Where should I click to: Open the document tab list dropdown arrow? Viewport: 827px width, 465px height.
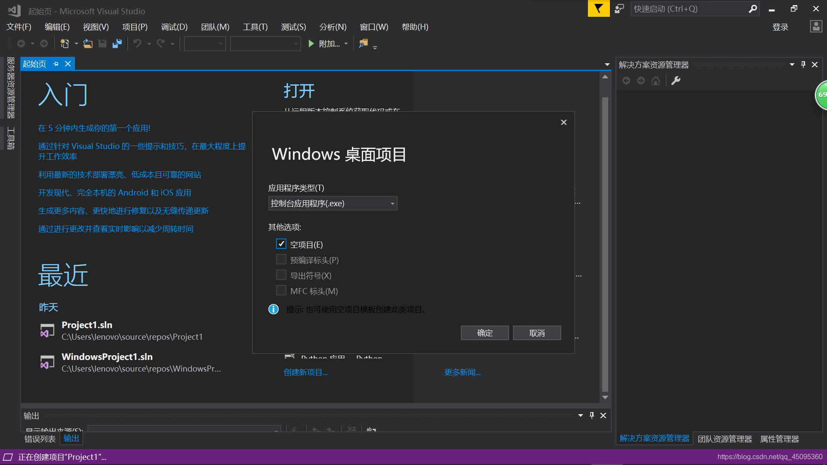coord(607,65)
